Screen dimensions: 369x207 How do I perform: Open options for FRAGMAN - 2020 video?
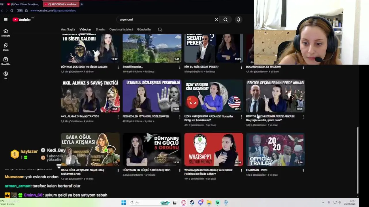click(x=303, y=170)
